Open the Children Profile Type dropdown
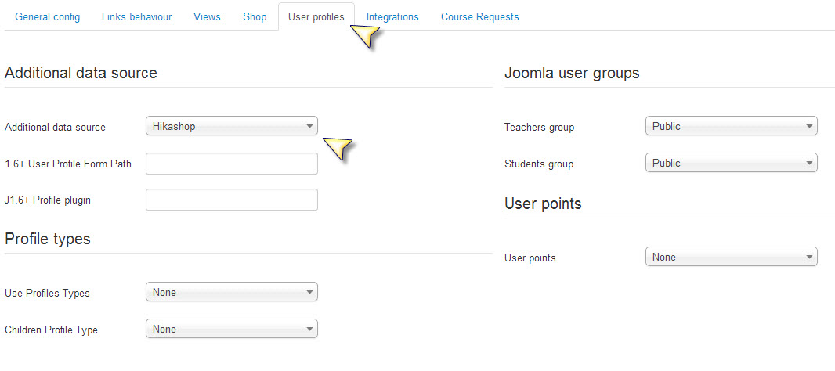 pyautogui.click(x=232, y=329)
